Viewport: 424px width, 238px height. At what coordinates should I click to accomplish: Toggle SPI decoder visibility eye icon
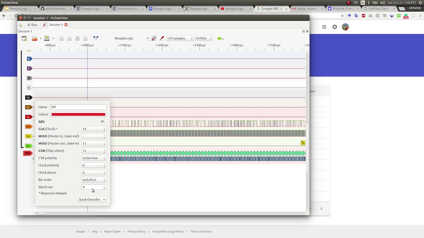coord(102,122)
